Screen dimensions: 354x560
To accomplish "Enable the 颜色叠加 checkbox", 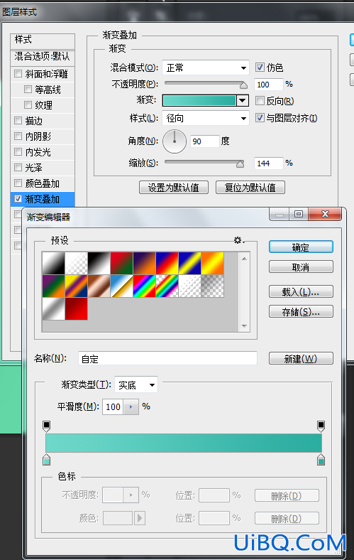I will 18,183.
